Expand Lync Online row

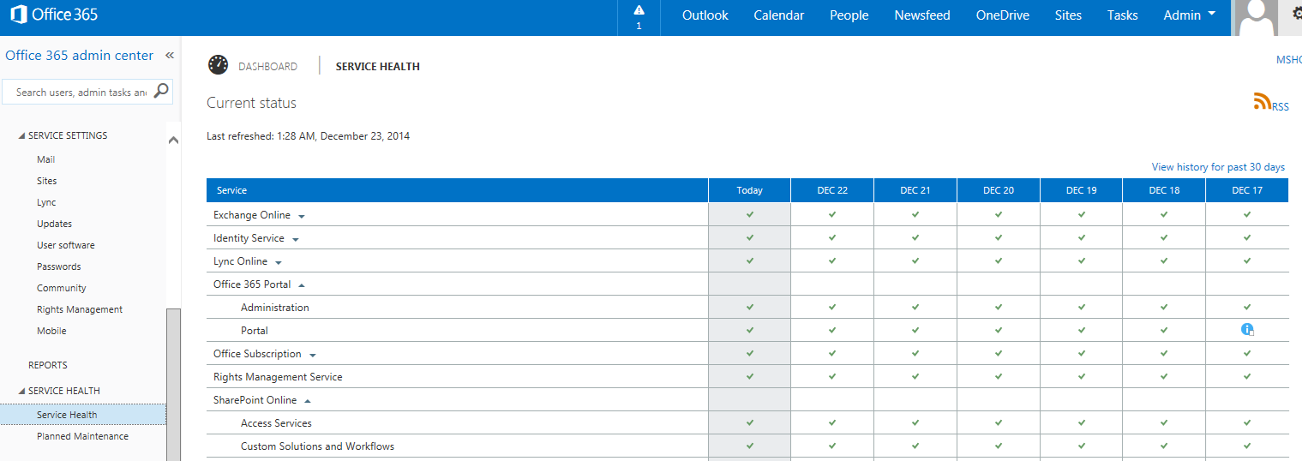(x=279, y=262)
